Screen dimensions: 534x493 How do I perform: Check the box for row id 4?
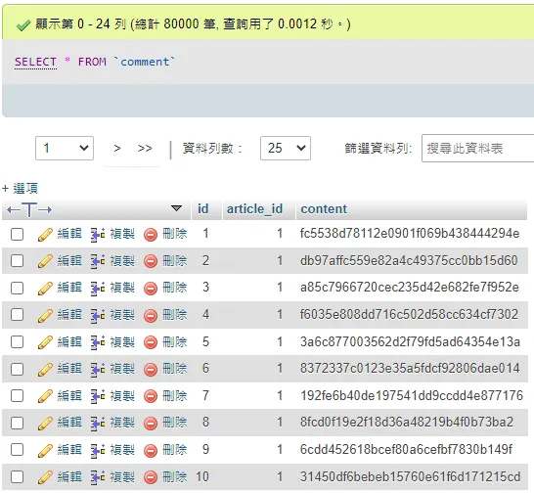pos(17,315)
